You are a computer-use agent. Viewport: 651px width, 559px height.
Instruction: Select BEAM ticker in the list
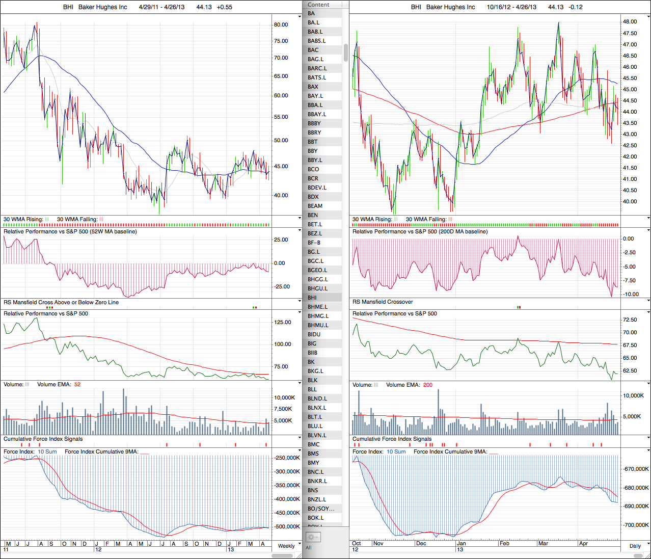click(x=315, y=206)
